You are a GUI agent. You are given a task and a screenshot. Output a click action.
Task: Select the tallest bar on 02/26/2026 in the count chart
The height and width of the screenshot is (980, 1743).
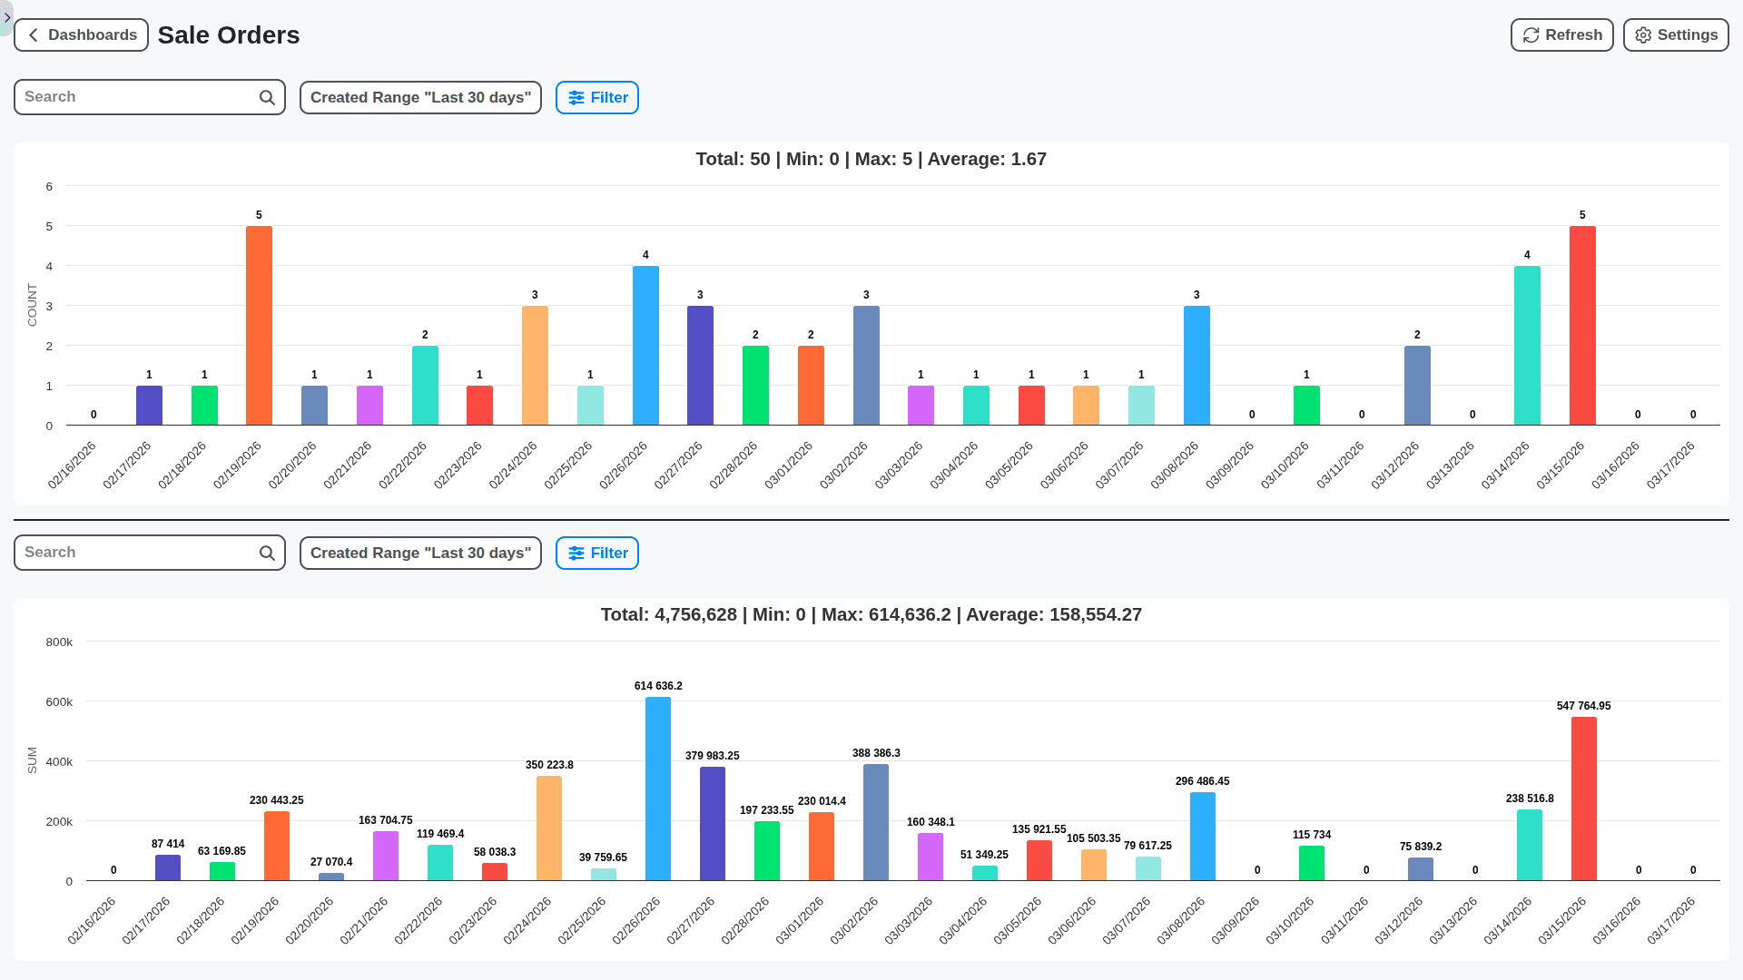(645, 345)
